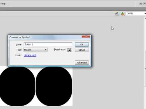The width and height of the screenshot is (146, 109).
Task: Open the symbol Type dropdown showing Button
Action: point(36,50)
